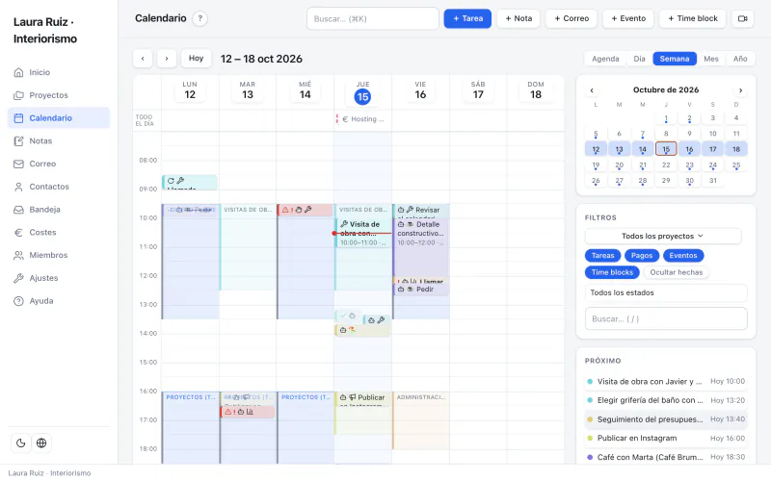The height and width of the screenshot is (481, 771).
Task: Open Hosting all-day payment event
Action: pos(363,119)
